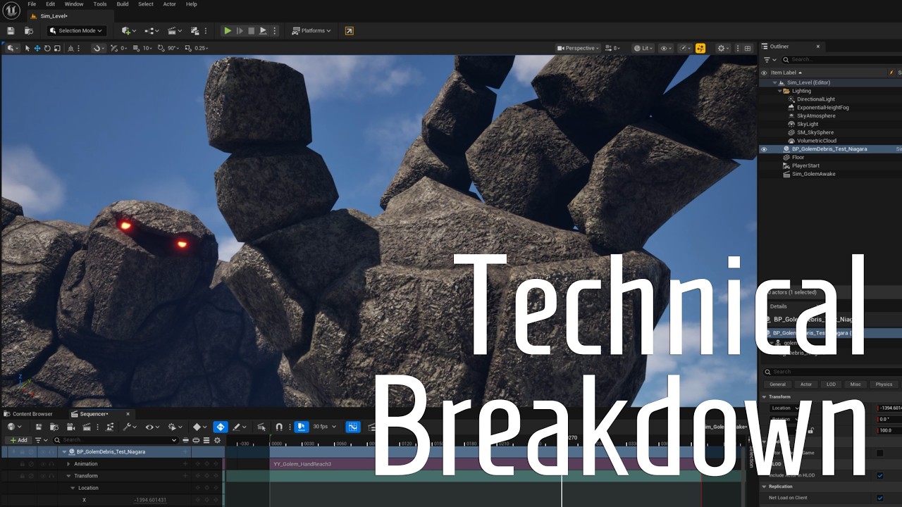
Task: Toggle the Sequencer auto-key icon
Action: tap(221, 427)
